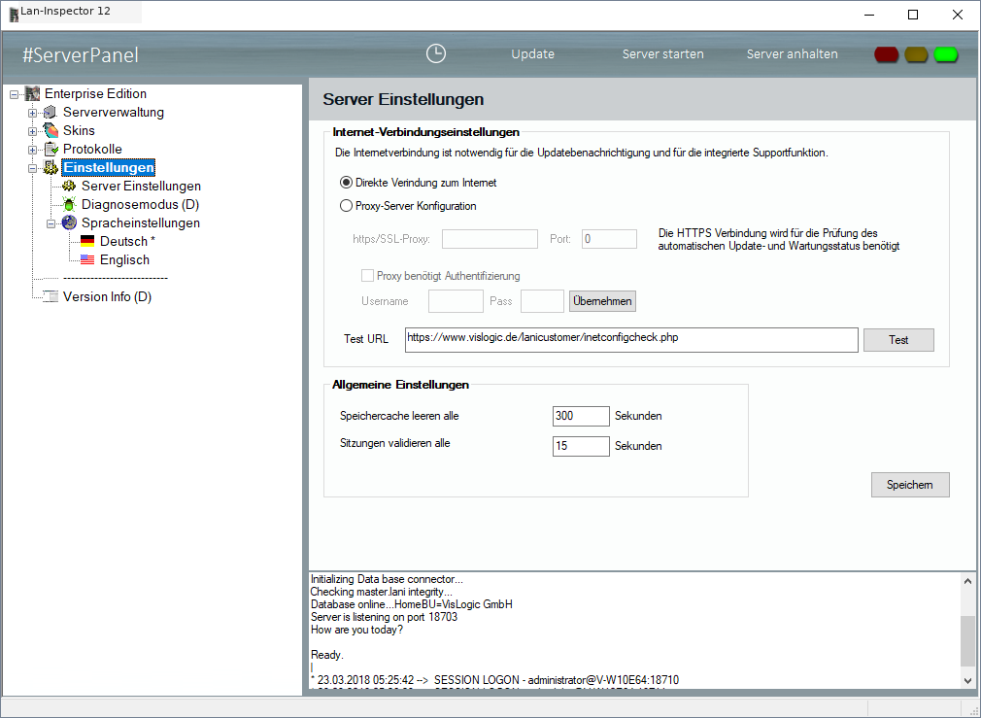Click the Enterprise Edition building icon
Viewport: 981px width, 718px height.
32,94
